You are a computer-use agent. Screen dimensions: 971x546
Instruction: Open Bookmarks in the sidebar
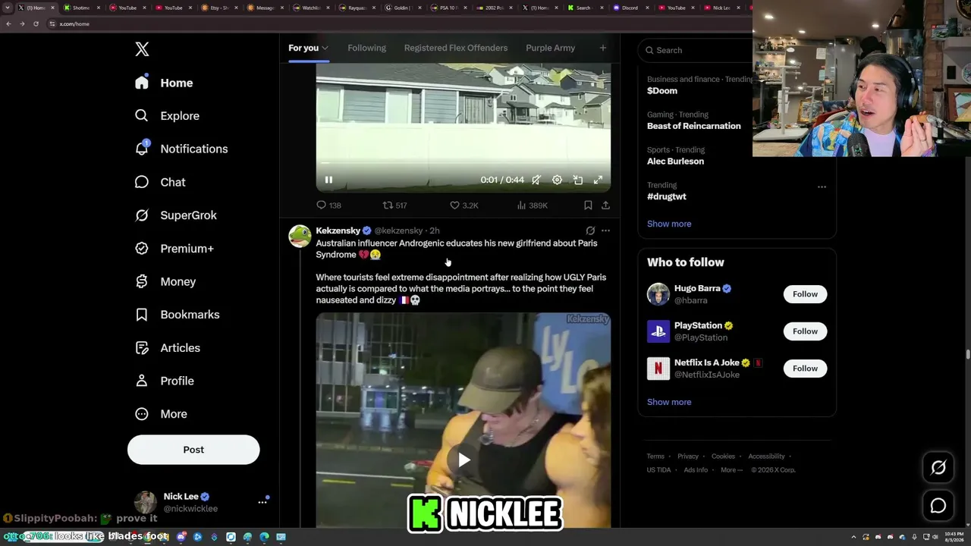point(177,315)
